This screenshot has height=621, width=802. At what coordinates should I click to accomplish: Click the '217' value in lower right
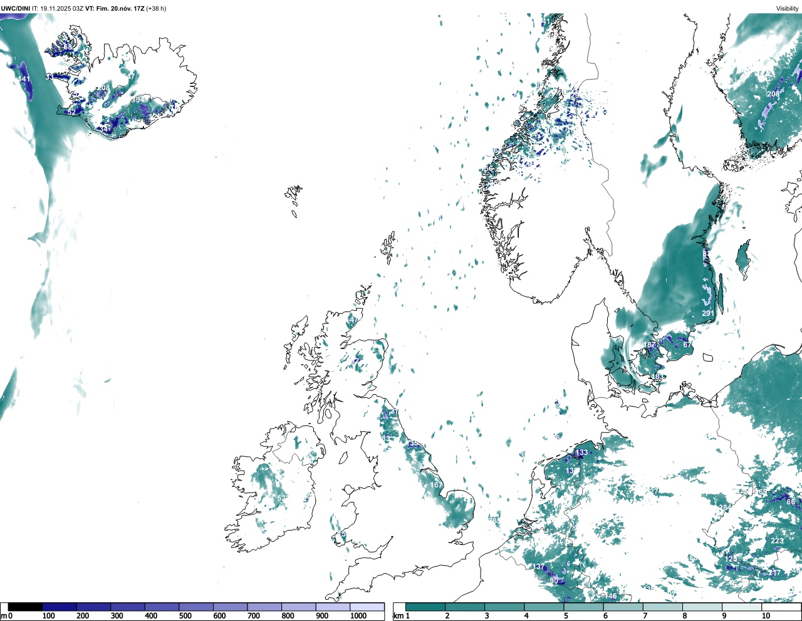coord(775,573)
